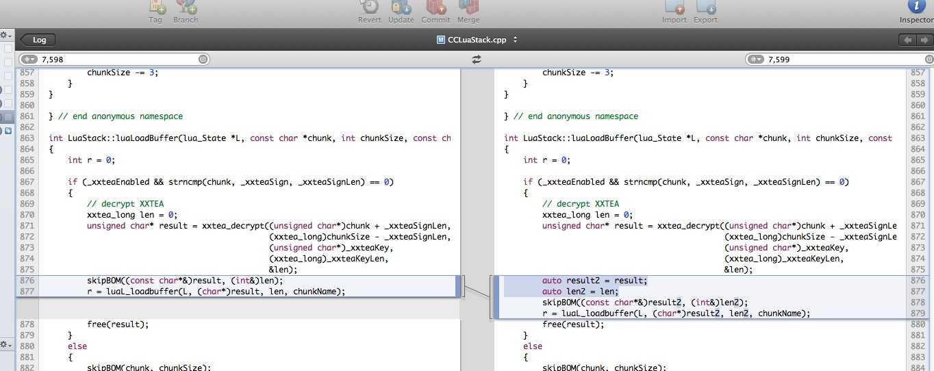Click line number 867 in right gutter
The height and width of the screenshot is (371, 934).
point(919,182)
